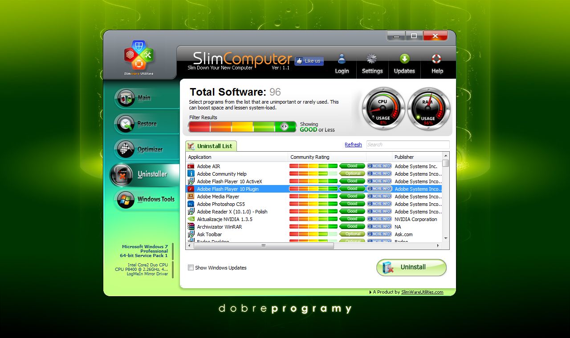
Task: Open the Updates download icon
Action: [404, 59]
